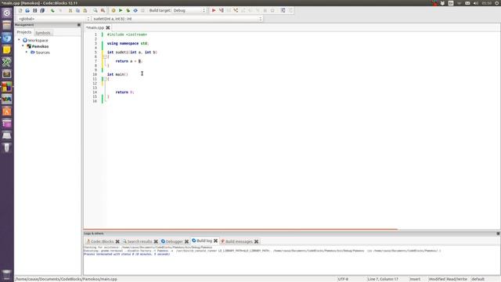Cut selection using the scissors icon
The height and width of the screenshot is (282, 501).
pyautogui.click(x=70, y=10)
